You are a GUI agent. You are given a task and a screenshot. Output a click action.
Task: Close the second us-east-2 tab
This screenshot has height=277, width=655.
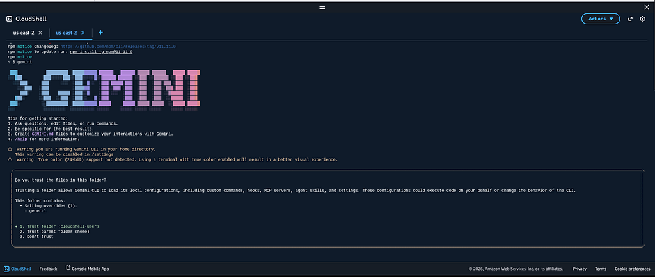click(83, 33)
